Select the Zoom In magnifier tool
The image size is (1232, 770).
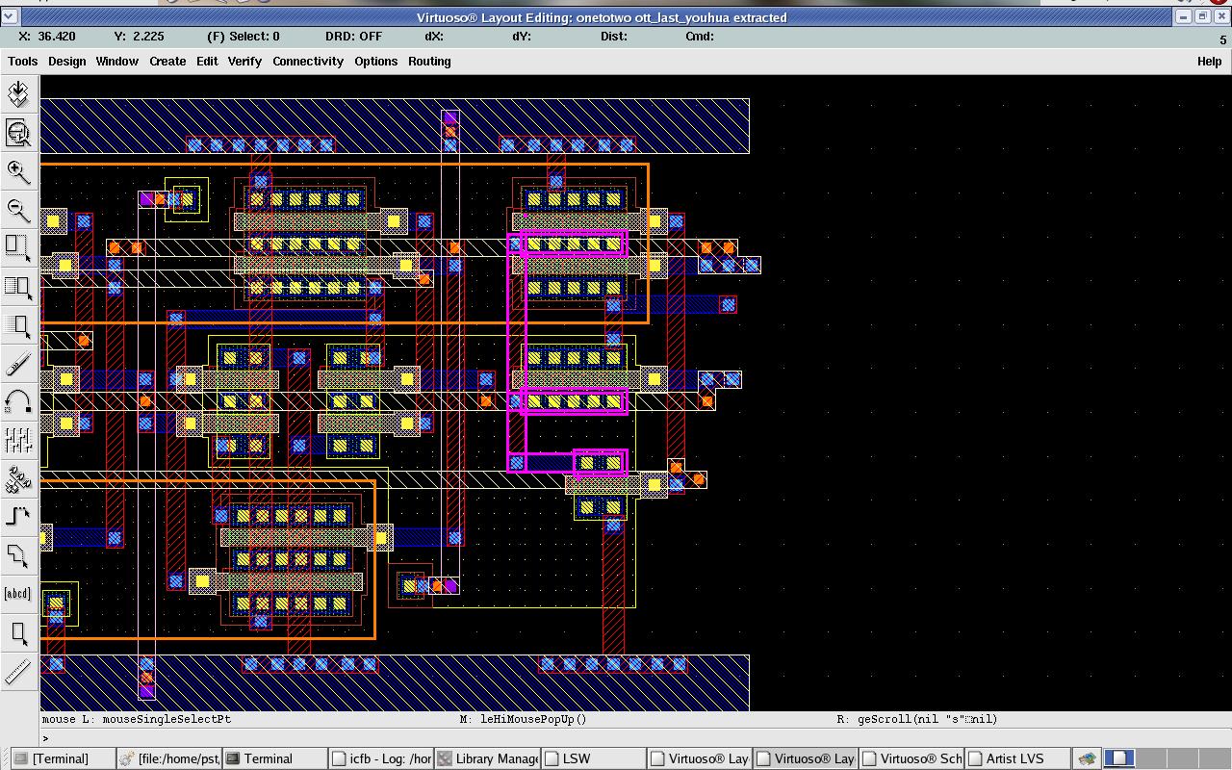18,171
